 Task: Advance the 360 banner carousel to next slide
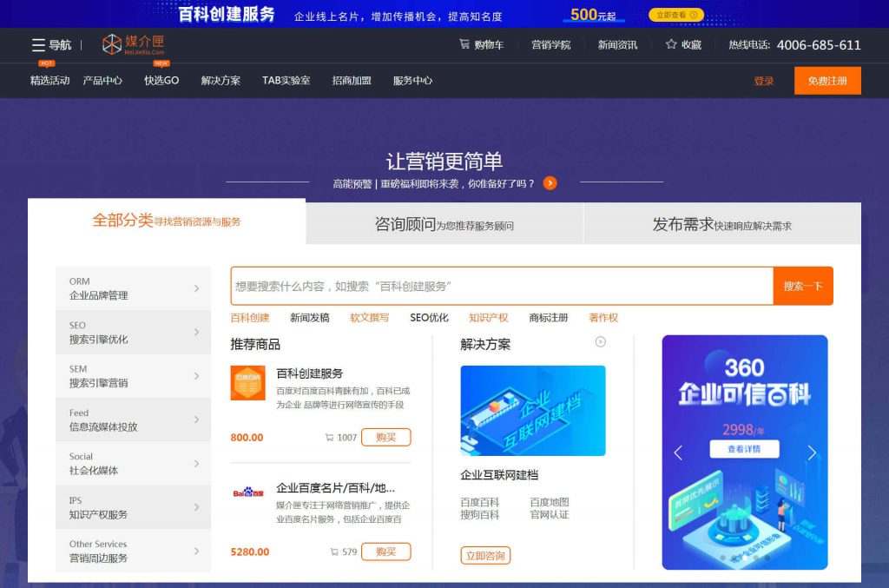coord(812,453)
